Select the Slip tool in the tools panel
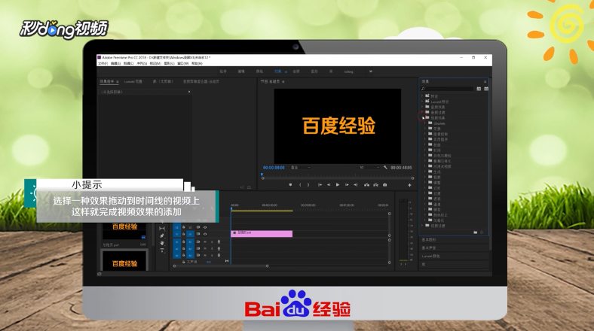Screen dimensions: 594x331 [x=162, y=228]
